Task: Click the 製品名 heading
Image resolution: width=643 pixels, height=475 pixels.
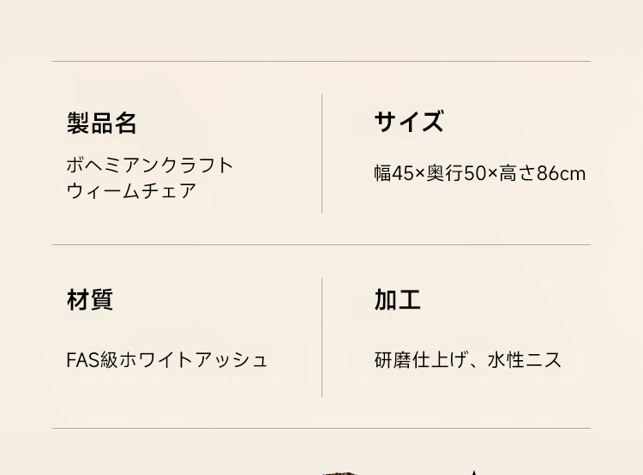Action: point(102,123)
